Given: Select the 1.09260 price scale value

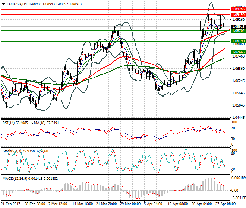Looking at the screenshot, I should (x=238, y=20).
